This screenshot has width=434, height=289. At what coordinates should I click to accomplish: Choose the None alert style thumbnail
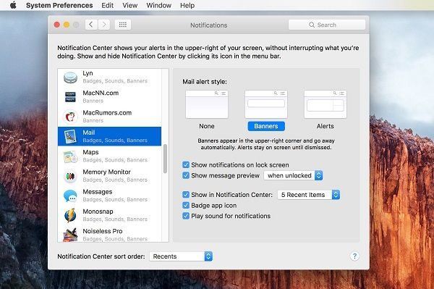pyautogui.click(x=207, y=104)
